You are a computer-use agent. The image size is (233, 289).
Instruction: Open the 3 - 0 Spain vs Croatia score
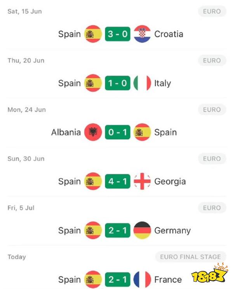(x=118, y=34)
